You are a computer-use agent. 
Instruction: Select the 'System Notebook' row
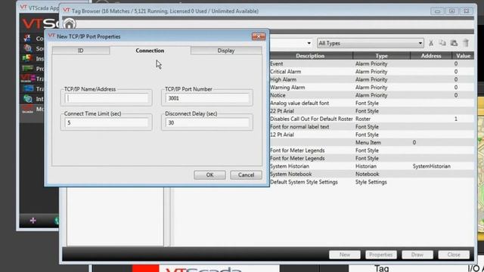[371, 174]
